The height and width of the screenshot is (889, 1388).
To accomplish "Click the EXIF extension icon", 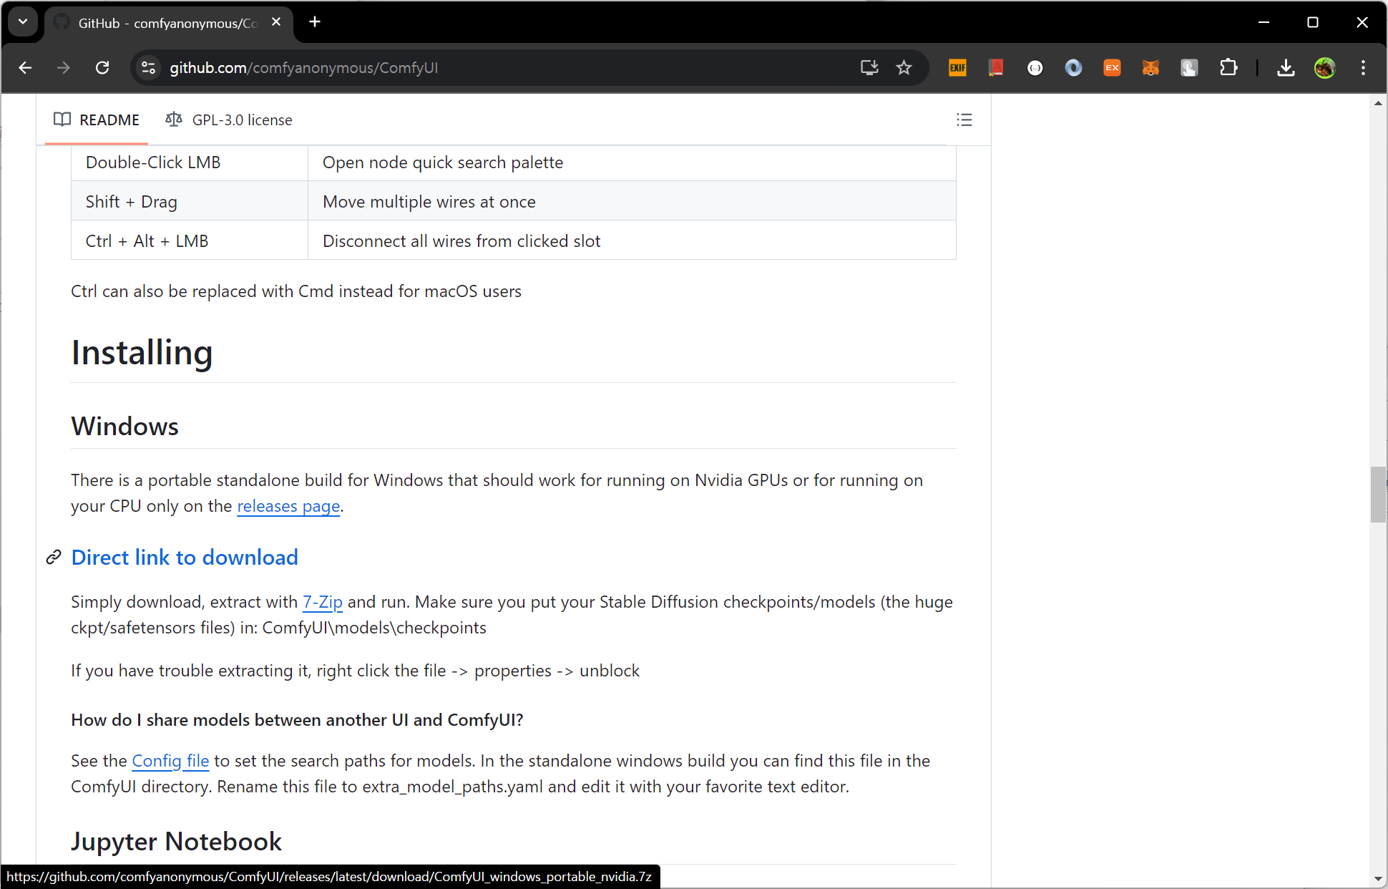I will click(957, 67).
